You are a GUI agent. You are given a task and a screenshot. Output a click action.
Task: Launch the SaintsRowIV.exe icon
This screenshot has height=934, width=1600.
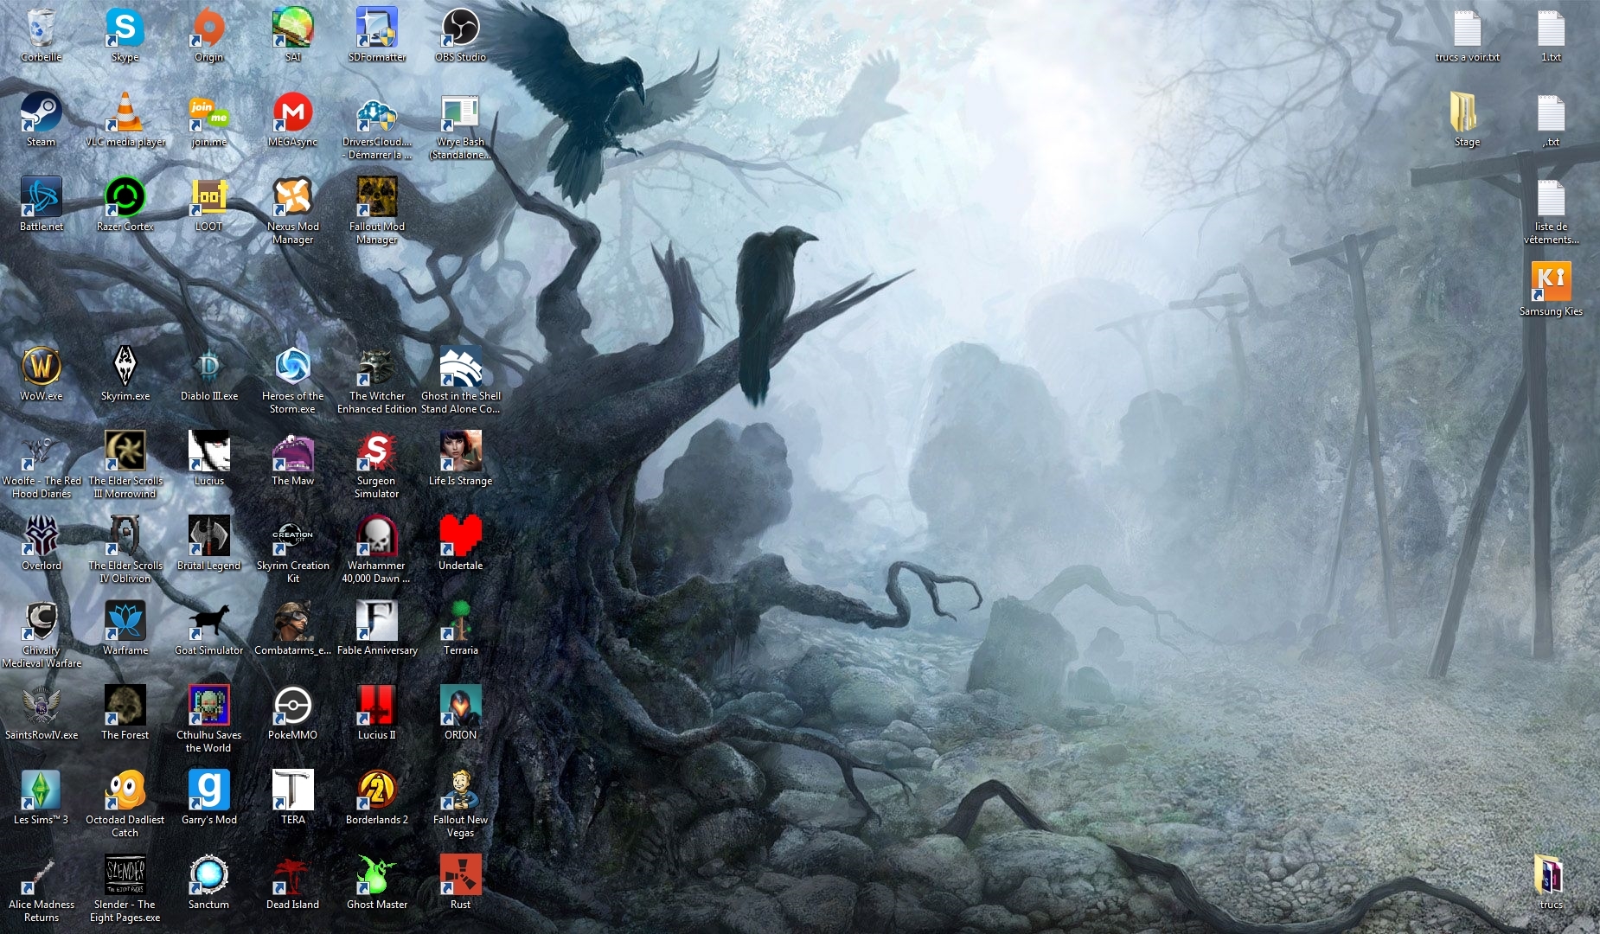pos(41,706)
